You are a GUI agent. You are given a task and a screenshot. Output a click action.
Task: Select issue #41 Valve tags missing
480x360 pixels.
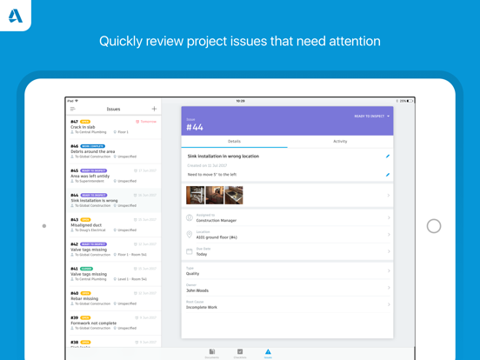[x=114, y=274]
